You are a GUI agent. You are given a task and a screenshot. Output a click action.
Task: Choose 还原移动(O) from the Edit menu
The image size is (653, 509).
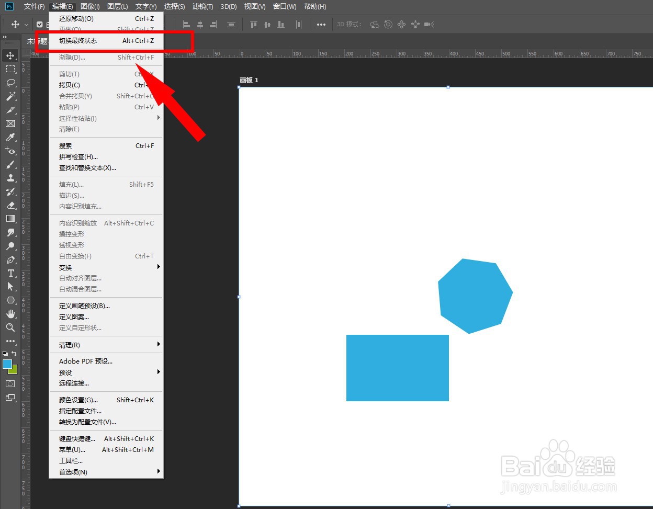tap(106, 18)
